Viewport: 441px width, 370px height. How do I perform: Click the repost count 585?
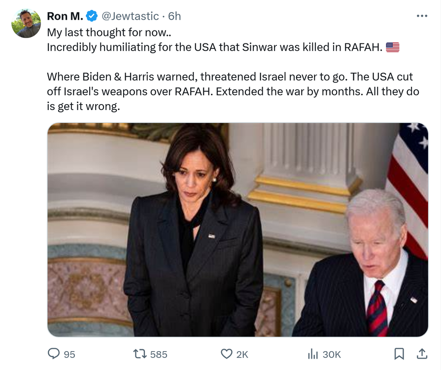pyautogui.click(x=159, y=354)
